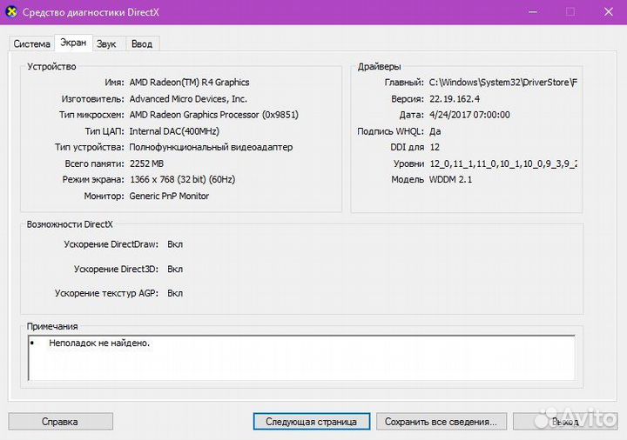Go to the Ввод tab
The image size is (627, 440).
(141, 43)
